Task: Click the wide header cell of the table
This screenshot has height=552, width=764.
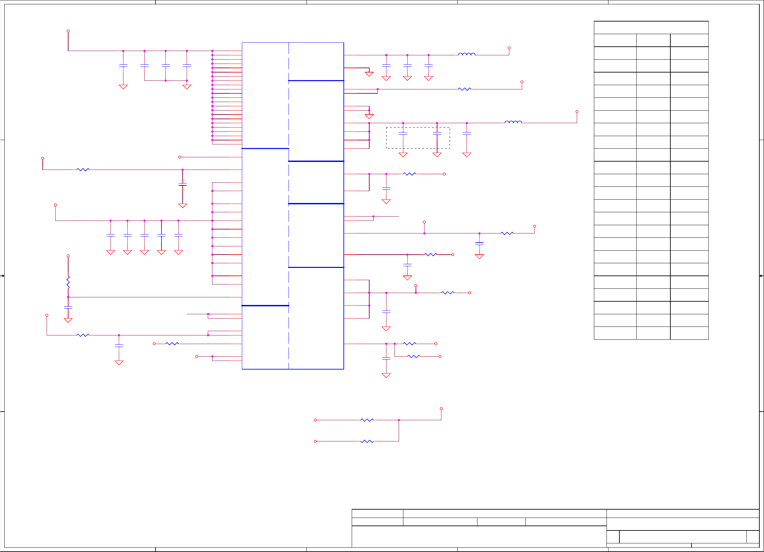Action: (x=651, y=28)
